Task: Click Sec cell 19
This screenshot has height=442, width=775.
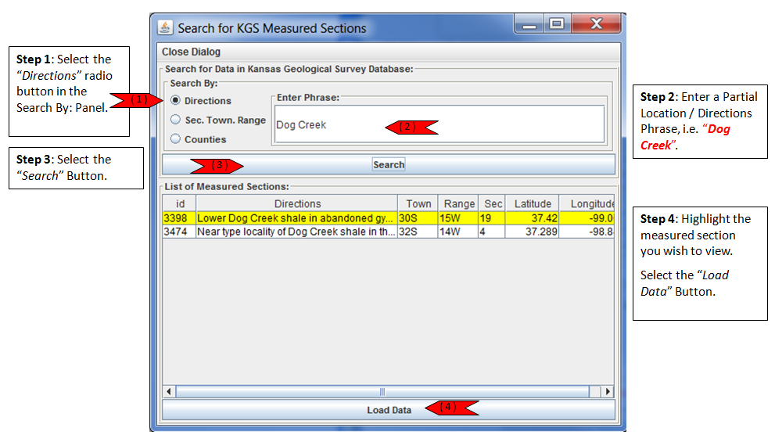Action: coord(492,218)
